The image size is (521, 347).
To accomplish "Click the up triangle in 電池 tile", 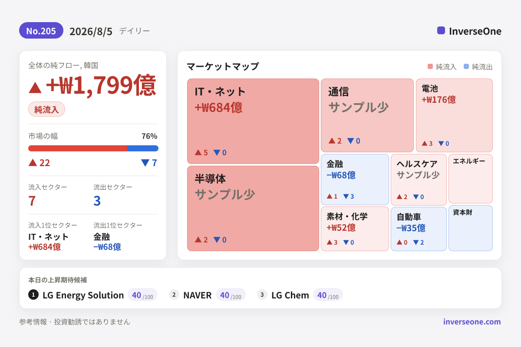I will [x=424, y=143].
